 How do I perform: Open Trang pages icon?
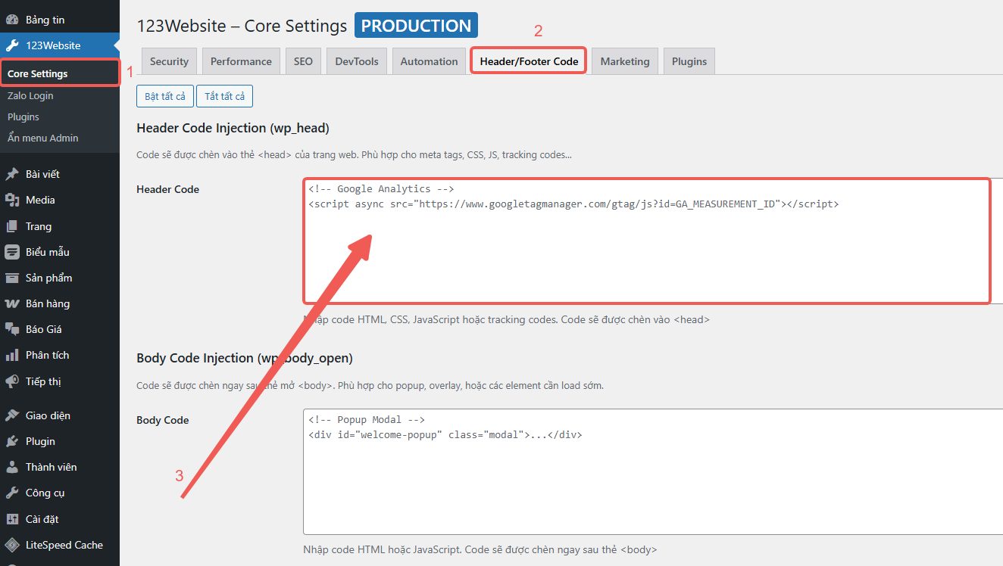point(12,226)
